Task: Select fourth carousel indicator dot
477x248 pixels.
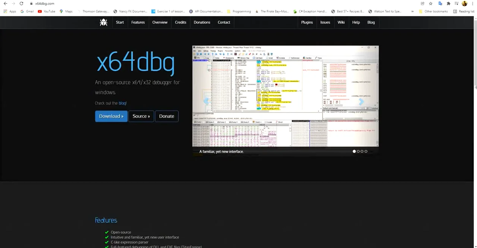Action: (x=366, y=152)
